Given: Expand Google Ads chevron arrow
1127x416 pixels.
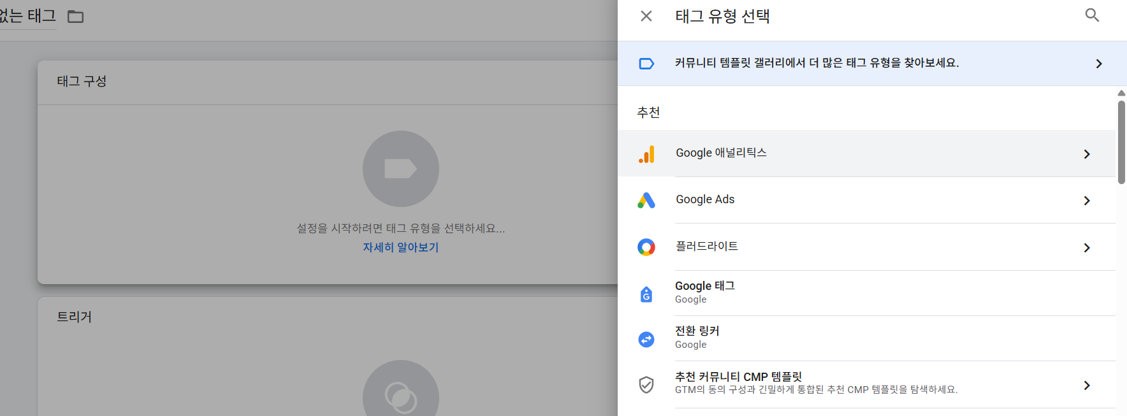Looking at the screenshot, I should click(x=1087, y=201).
